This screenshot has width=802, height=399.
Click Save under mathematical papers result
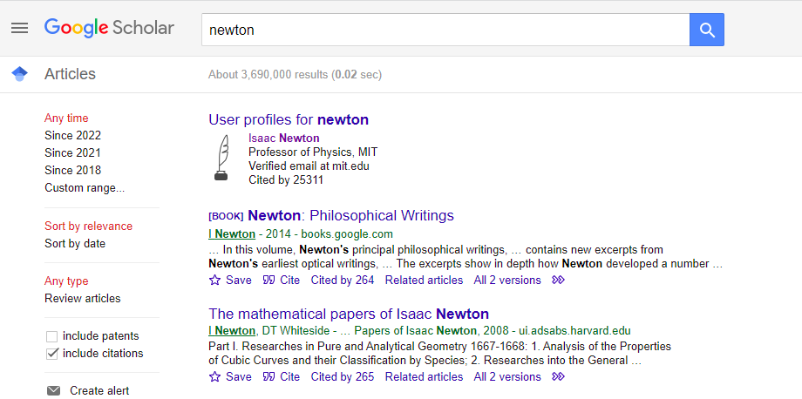(x=239, y=376)
